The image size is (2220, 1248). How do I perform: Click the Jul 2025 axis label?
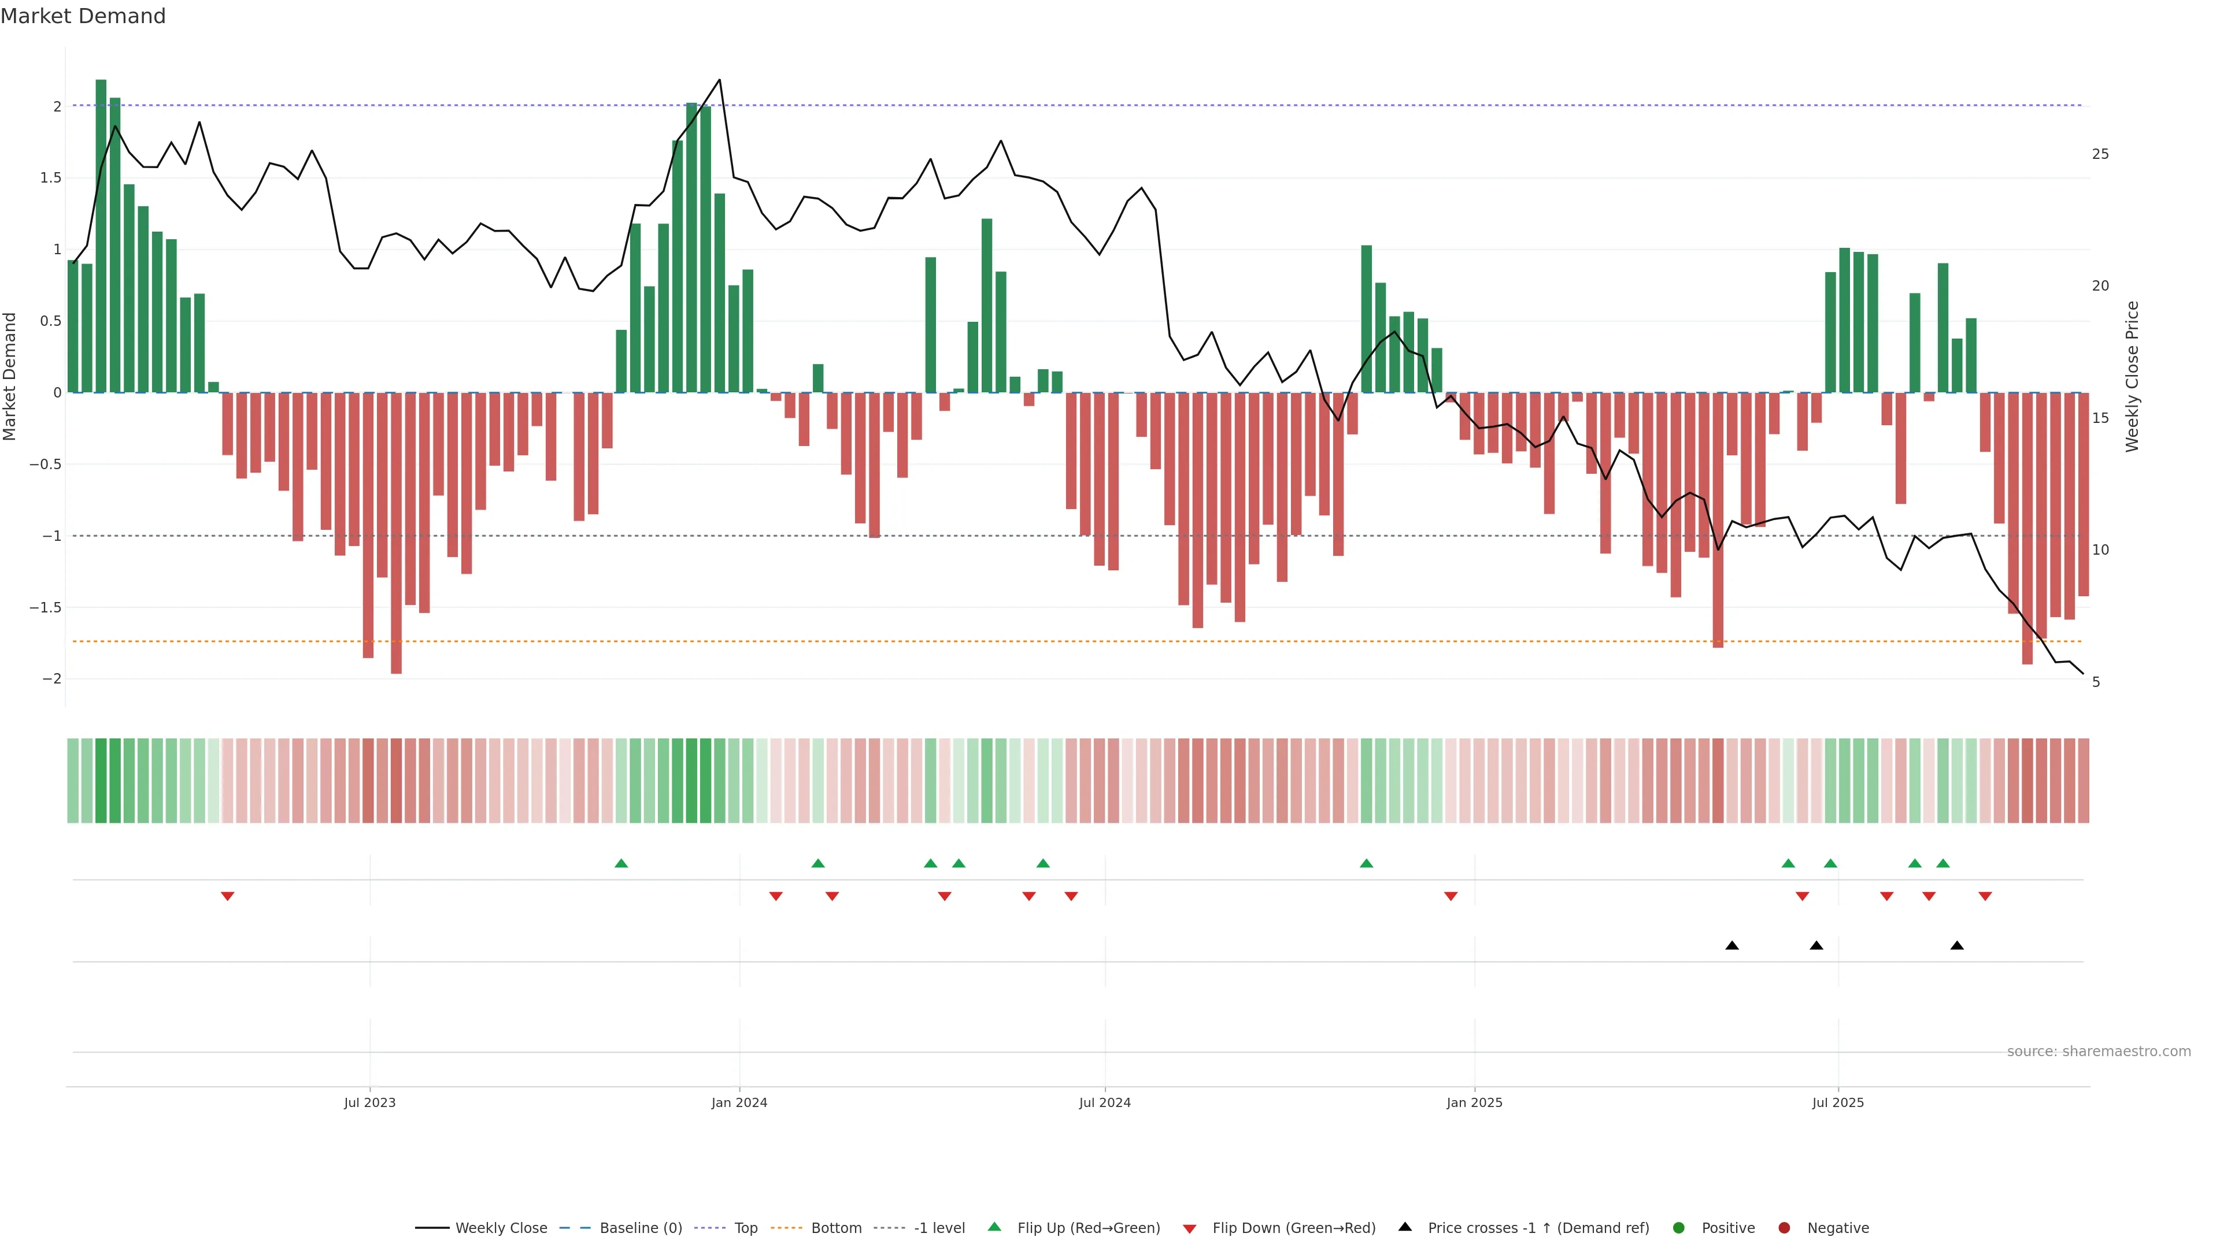1837,1102
